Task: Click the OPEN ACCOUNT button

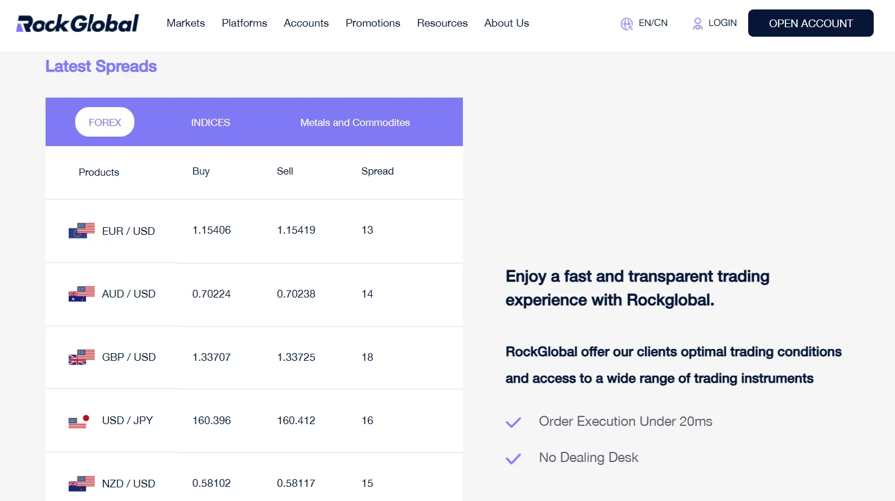Action: [811, 23]
